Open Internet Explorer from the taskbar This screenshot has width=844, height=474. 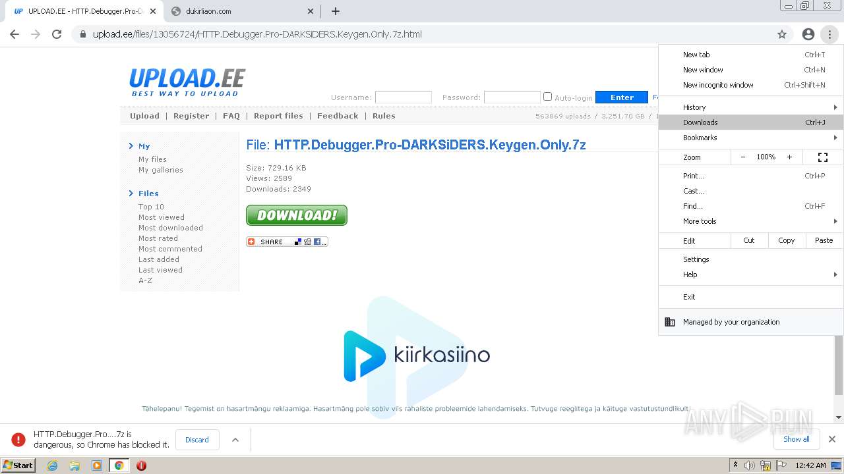(53, 465)
